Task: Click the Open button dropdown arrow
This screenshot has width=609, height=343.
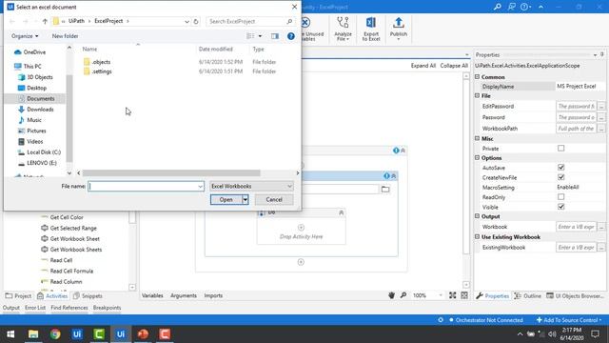Action: [x=246, y=199]
